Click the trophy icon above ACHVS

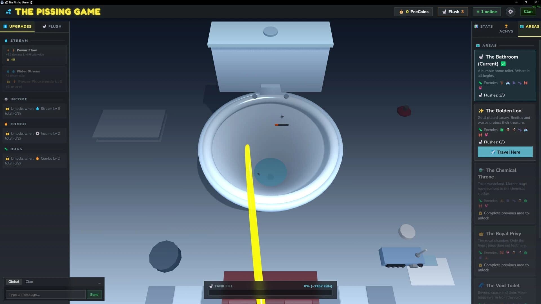pyautogui.click(x=506, y=25)
